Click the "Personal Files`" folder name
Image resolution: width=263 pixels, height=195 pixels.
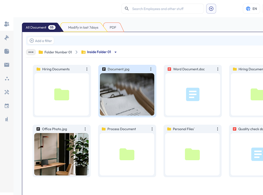[184, 129]
